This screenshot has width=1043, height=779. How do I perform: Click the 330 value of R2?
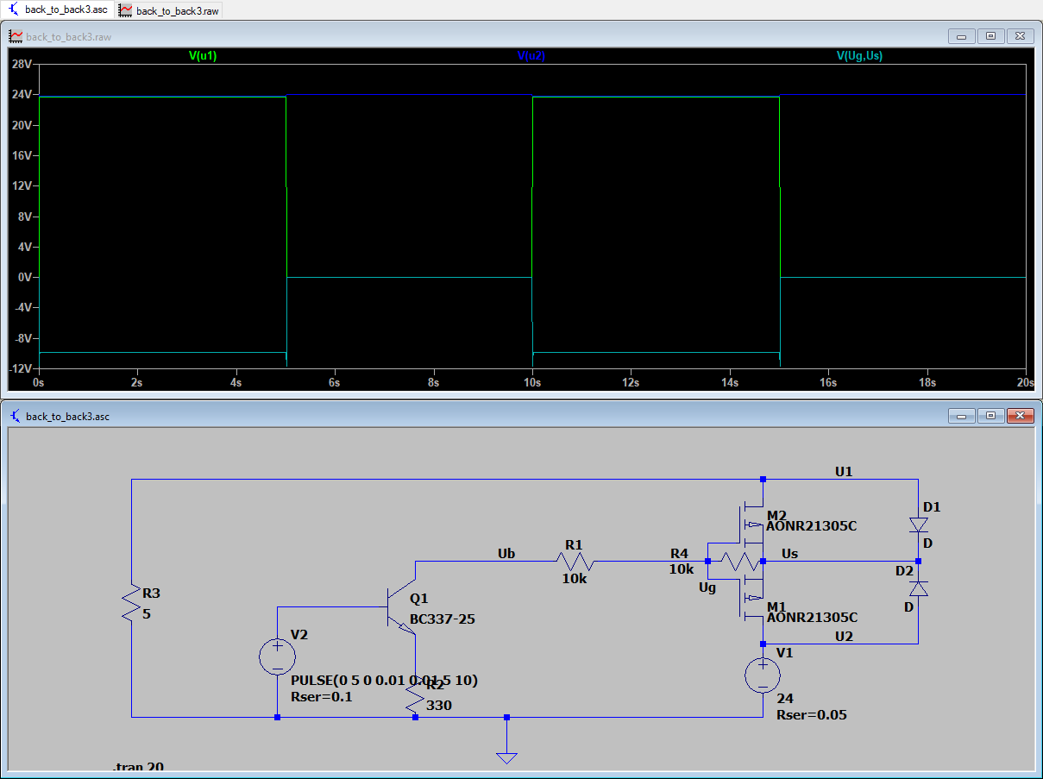pos(439,705)
